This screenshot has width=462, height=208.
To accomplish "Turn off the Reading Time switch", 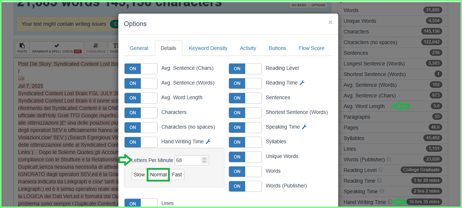I will click(x=245, y=83).
